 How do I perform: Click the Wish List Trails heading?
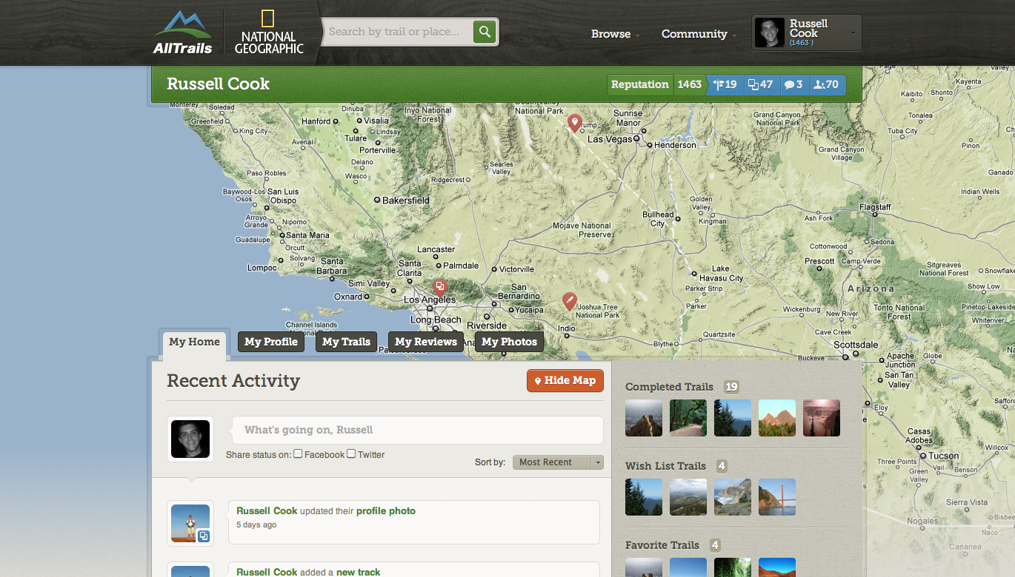tap(665, 466)
